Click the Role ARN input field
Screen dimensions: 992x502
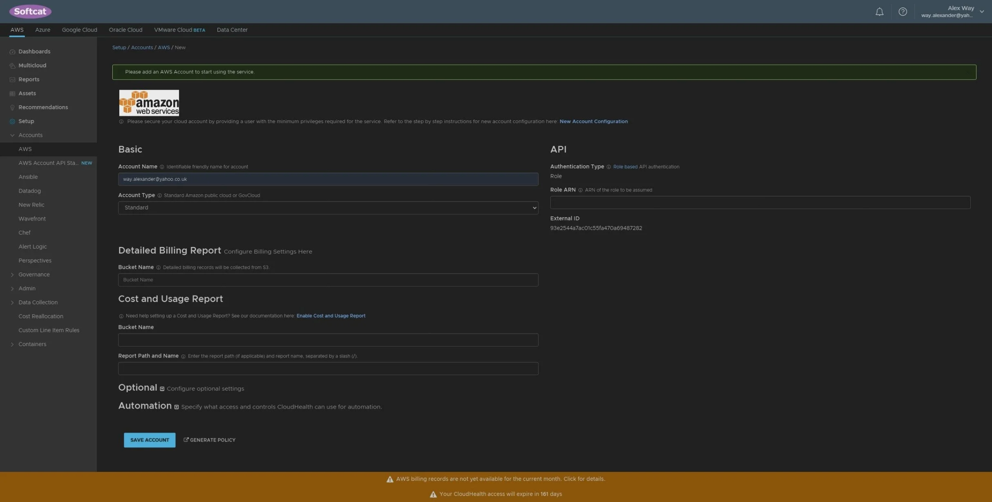[760, 202]
